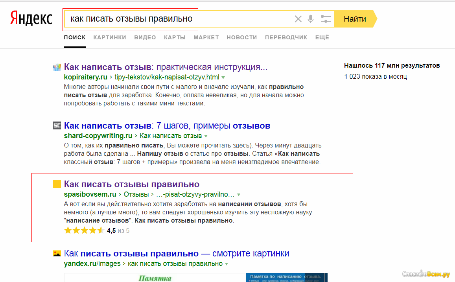The height and width of the screenshot is (282, 455).
Task: Click the shard-copywriting.ru green domain link
Action: pyautogui.click(x=98, y=136)
